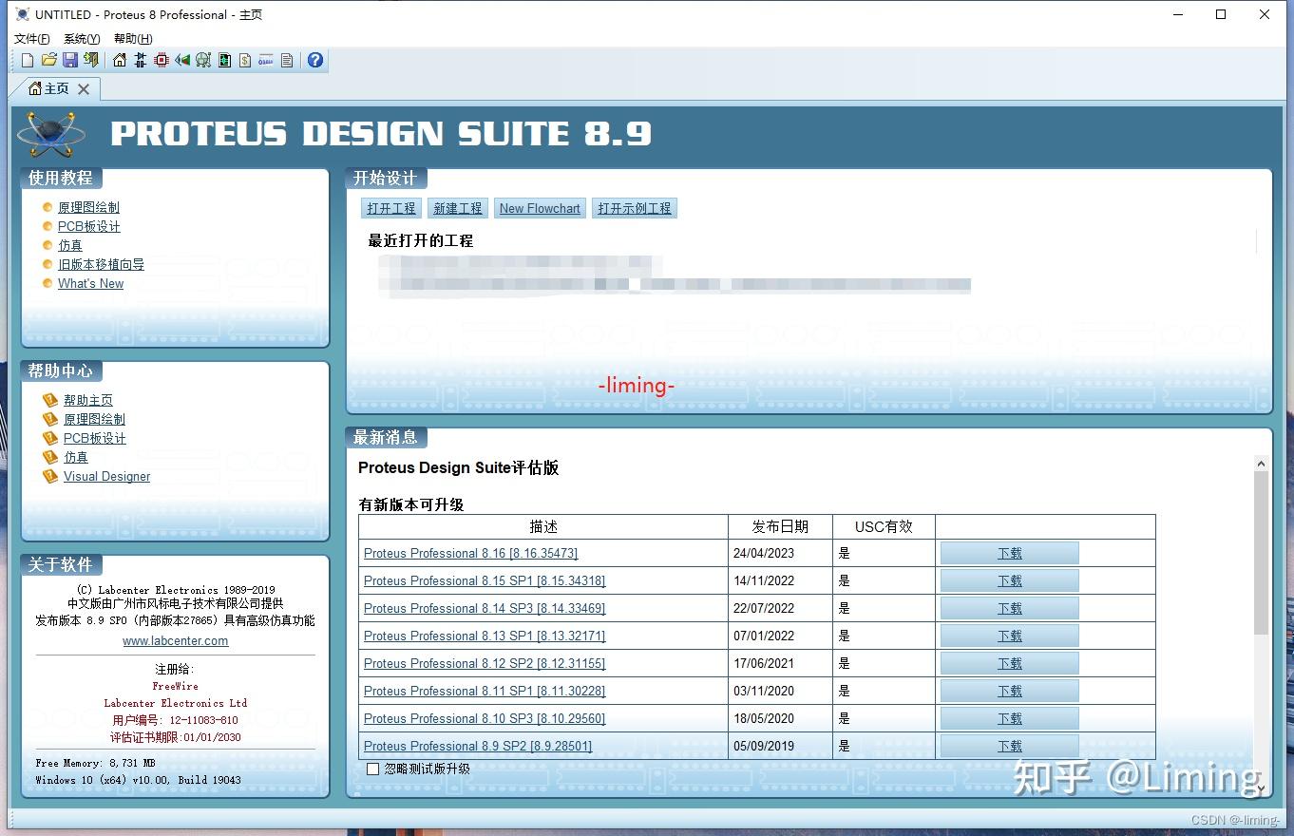
Task: Launch the 3D Viewer
Action: tap(181, 60)
